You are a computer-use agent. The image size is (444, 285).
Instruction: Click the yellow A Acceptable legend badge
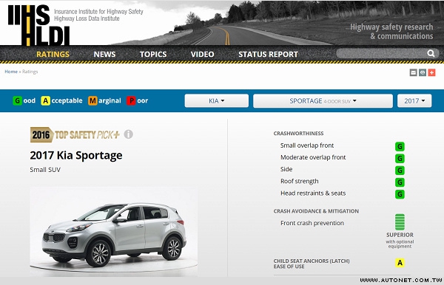[x=46, y=100]
